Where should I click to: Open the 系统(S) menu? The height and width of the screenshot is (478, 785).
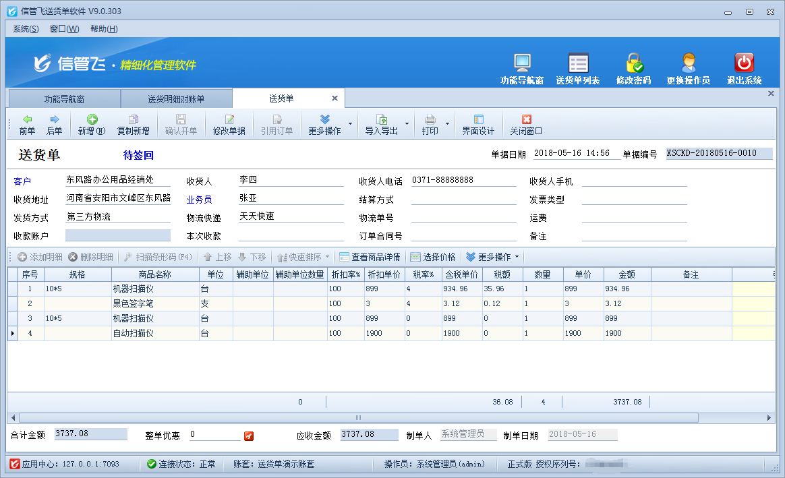click(26, 29)
